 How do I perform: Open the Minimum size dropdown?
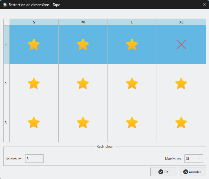[x=34, y=159]
